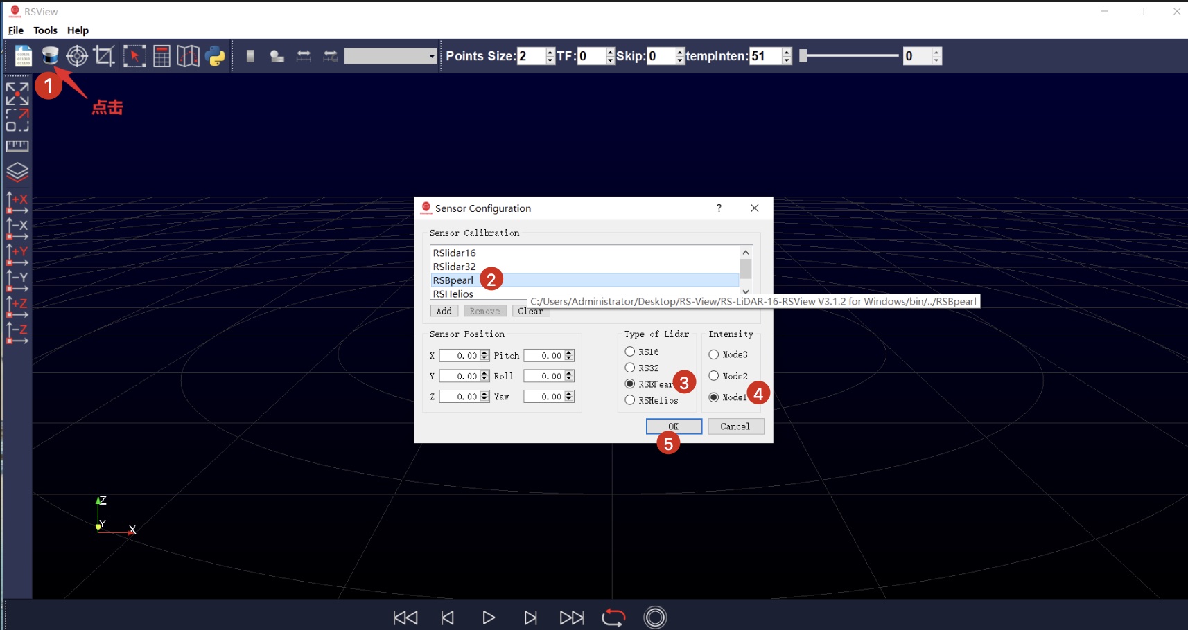Open the Tools menu

pyautogui.click(x=46, y=30)
